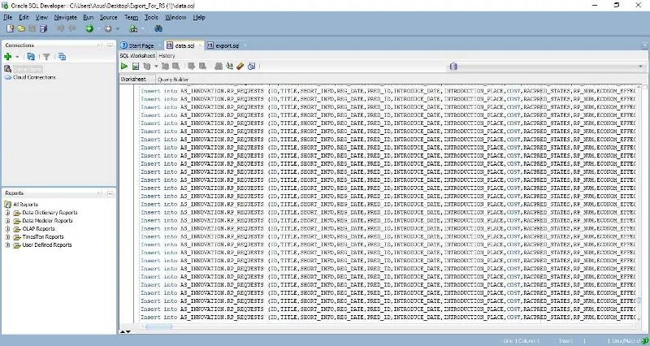Click the status bar icon at bottom right
This screenshot has height=346, width=650.
click(645, 340)
